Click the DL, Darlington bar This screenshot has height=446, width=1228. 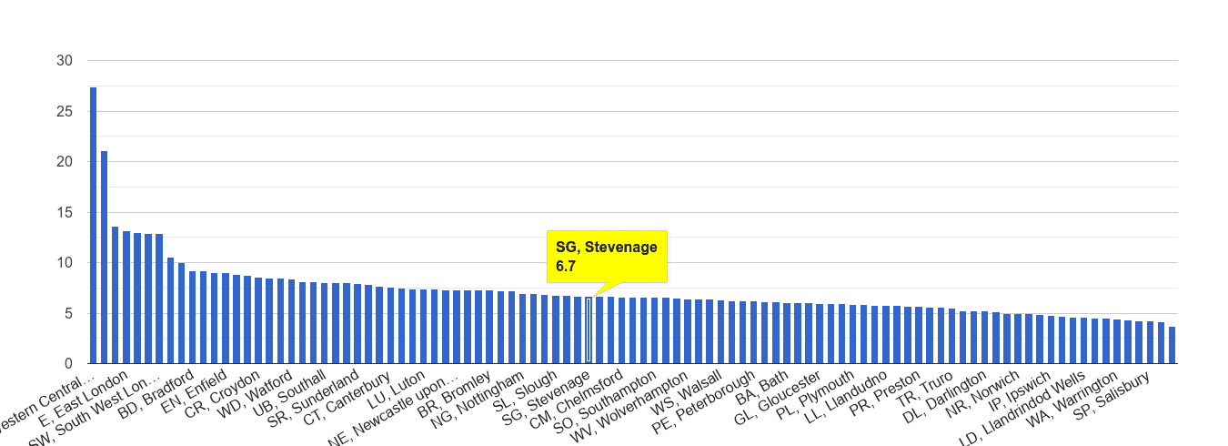pos(985,338)
